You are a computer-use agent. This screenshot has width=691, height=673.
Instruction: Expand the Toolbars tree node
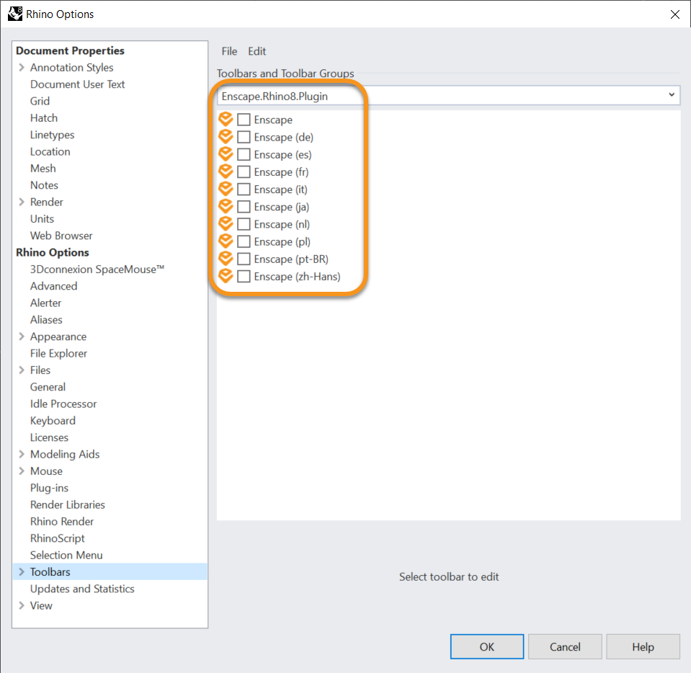22,571
